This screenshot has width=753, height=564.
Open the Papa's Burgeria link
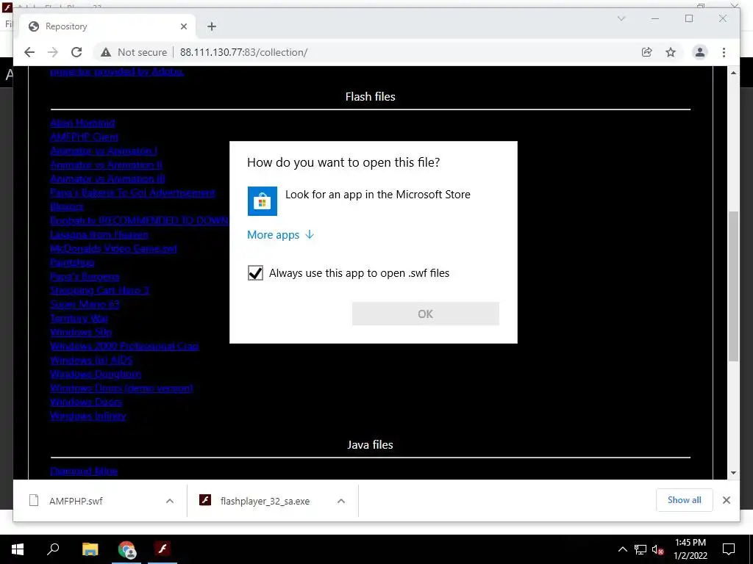85,276
